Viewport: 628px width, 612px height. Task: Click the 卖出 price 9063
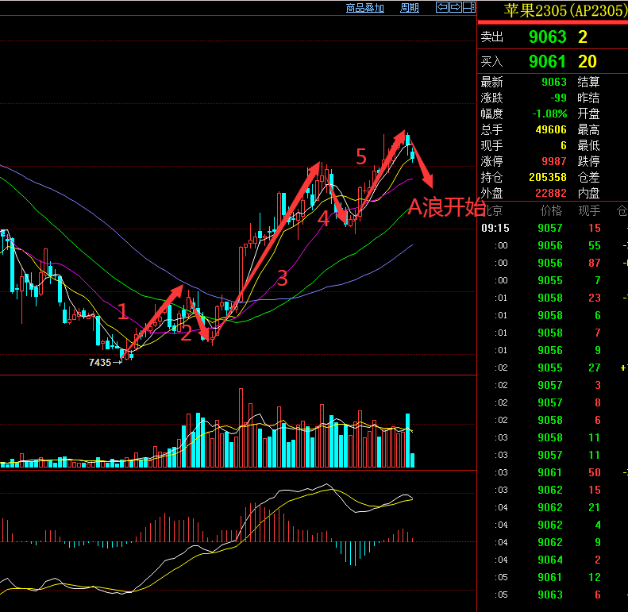point(548,37)
